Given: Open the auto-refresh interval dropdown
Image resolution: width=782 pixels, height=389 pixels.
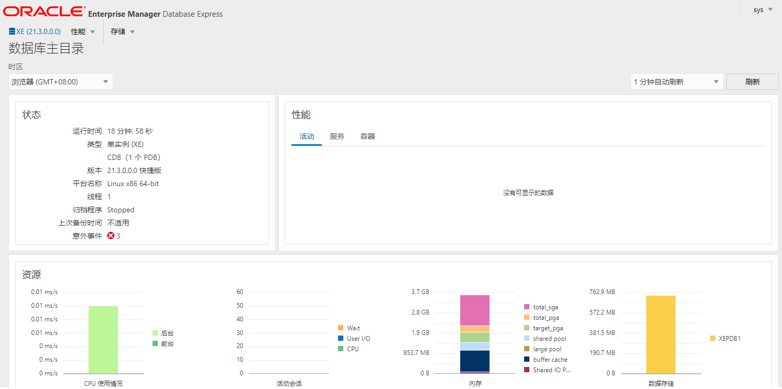Looking at the screenshot, I should pos(676,81).
